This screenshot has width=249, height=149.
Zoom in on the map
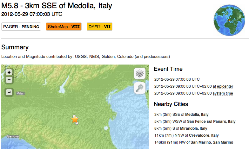tap(9, 72)
